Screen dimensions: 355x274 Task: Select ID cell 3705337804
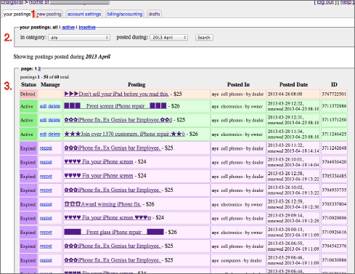(x=334, y=204)
